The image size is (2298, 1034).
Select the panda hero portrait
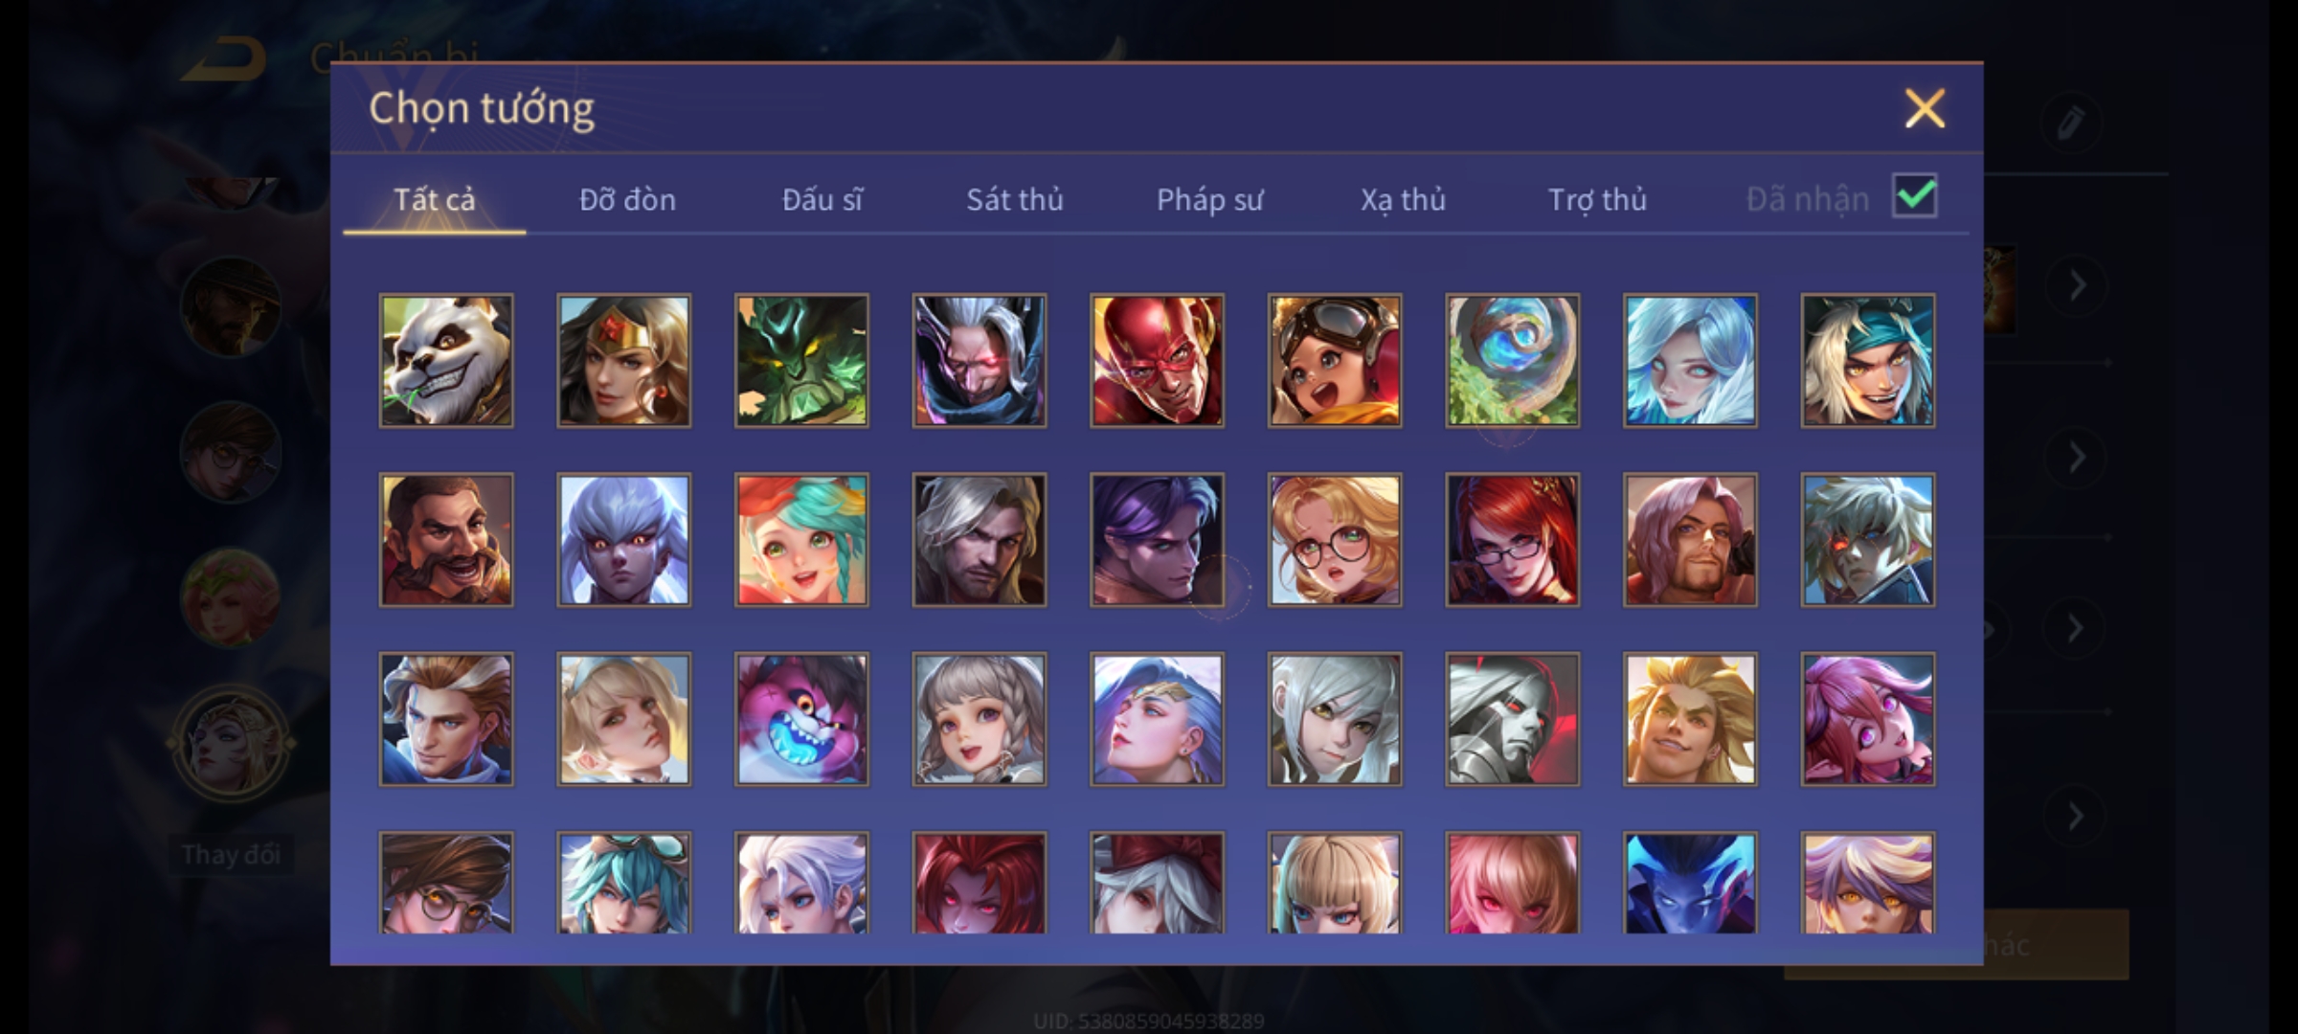(x=446, y=360)
